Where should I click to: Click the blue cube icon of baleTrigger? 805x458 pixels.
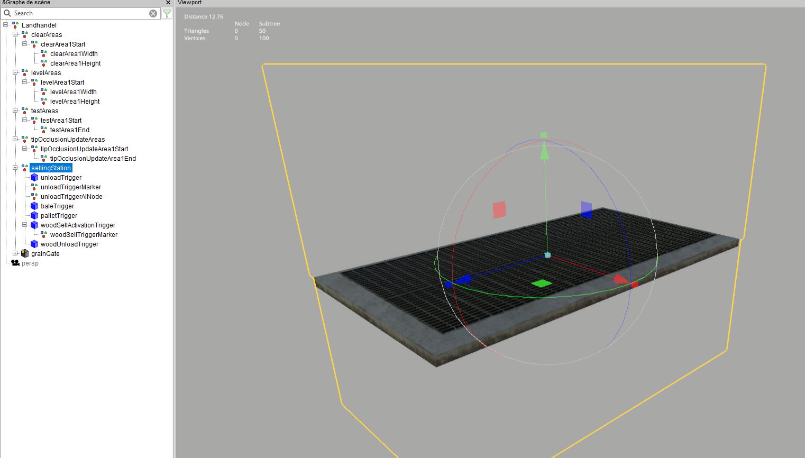[x=34, y=206]
